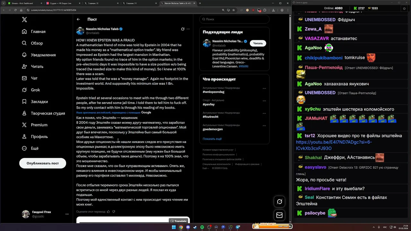Click the Grok icon on the post header

pos(183,29)
